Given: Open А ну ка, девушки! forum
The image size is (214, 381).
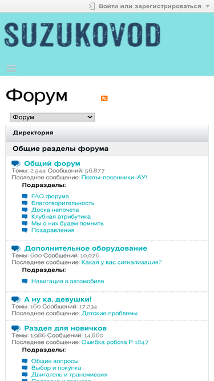Looking at the screenshot, I should pos(58,299).
